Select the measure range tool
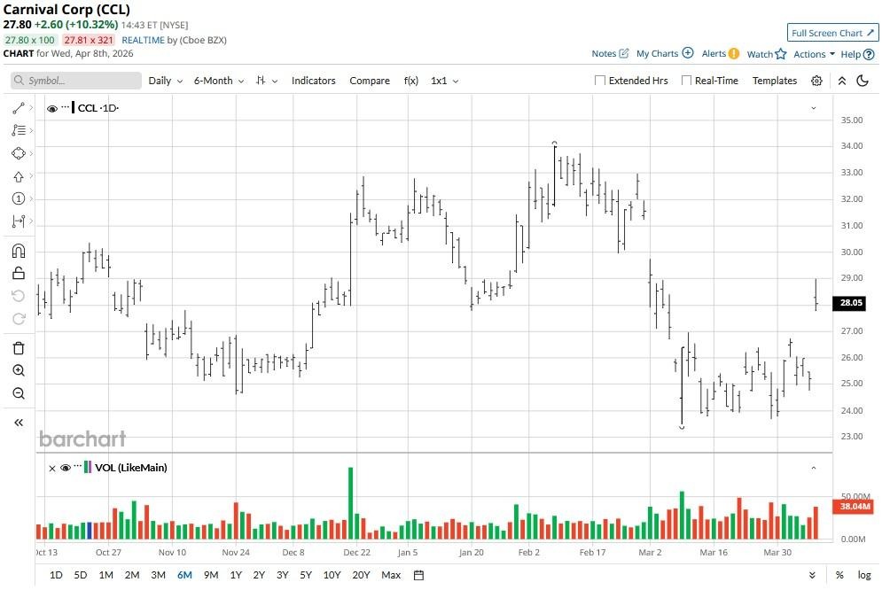Viewport: 882px width, 590px height. pyautogui.click(x=19, y=221)
